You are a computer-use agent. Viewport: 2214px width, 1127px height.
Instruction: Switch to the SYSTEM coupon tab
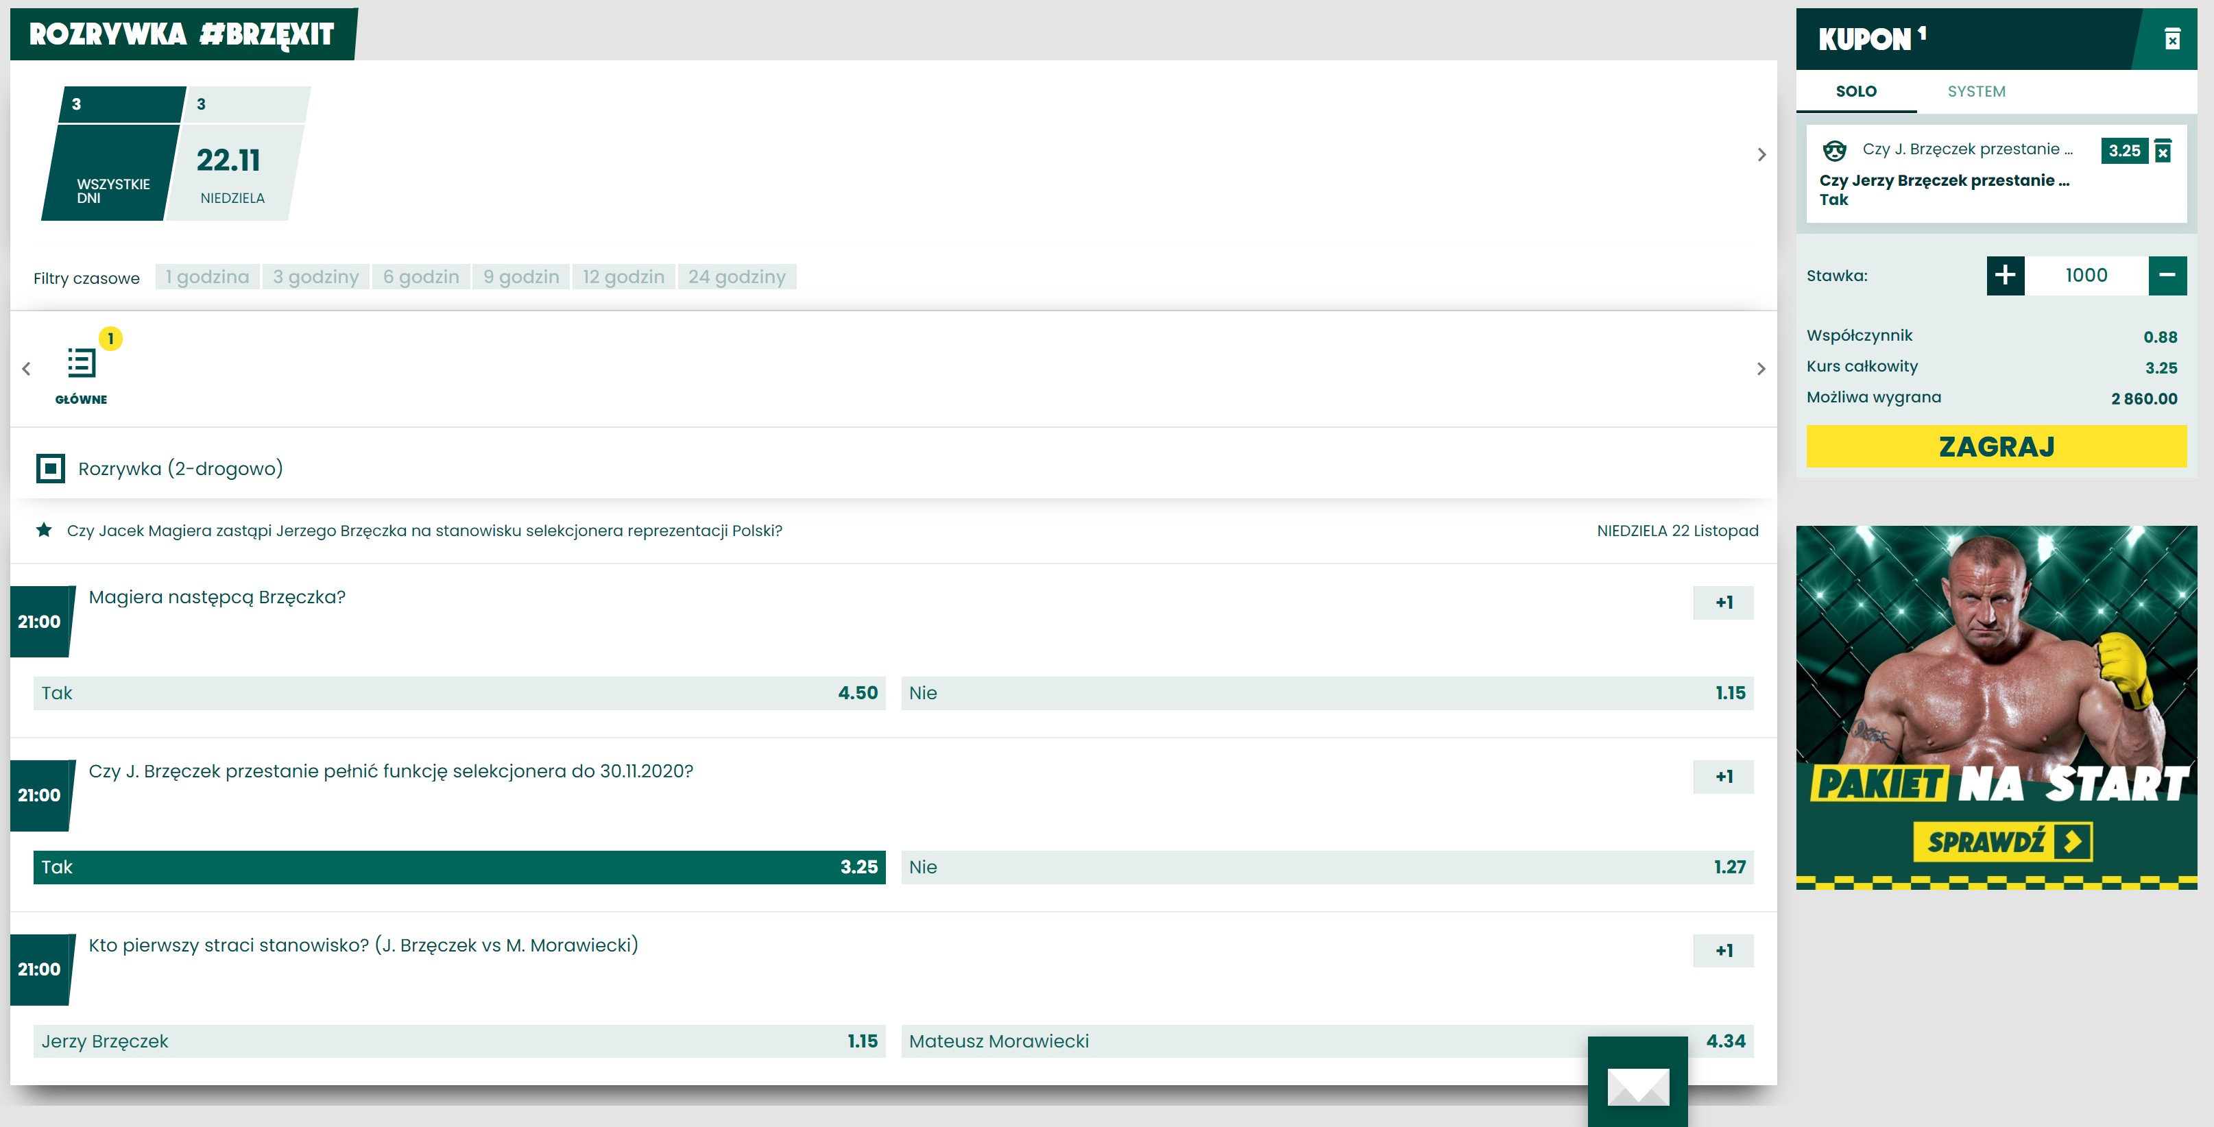1976,91
